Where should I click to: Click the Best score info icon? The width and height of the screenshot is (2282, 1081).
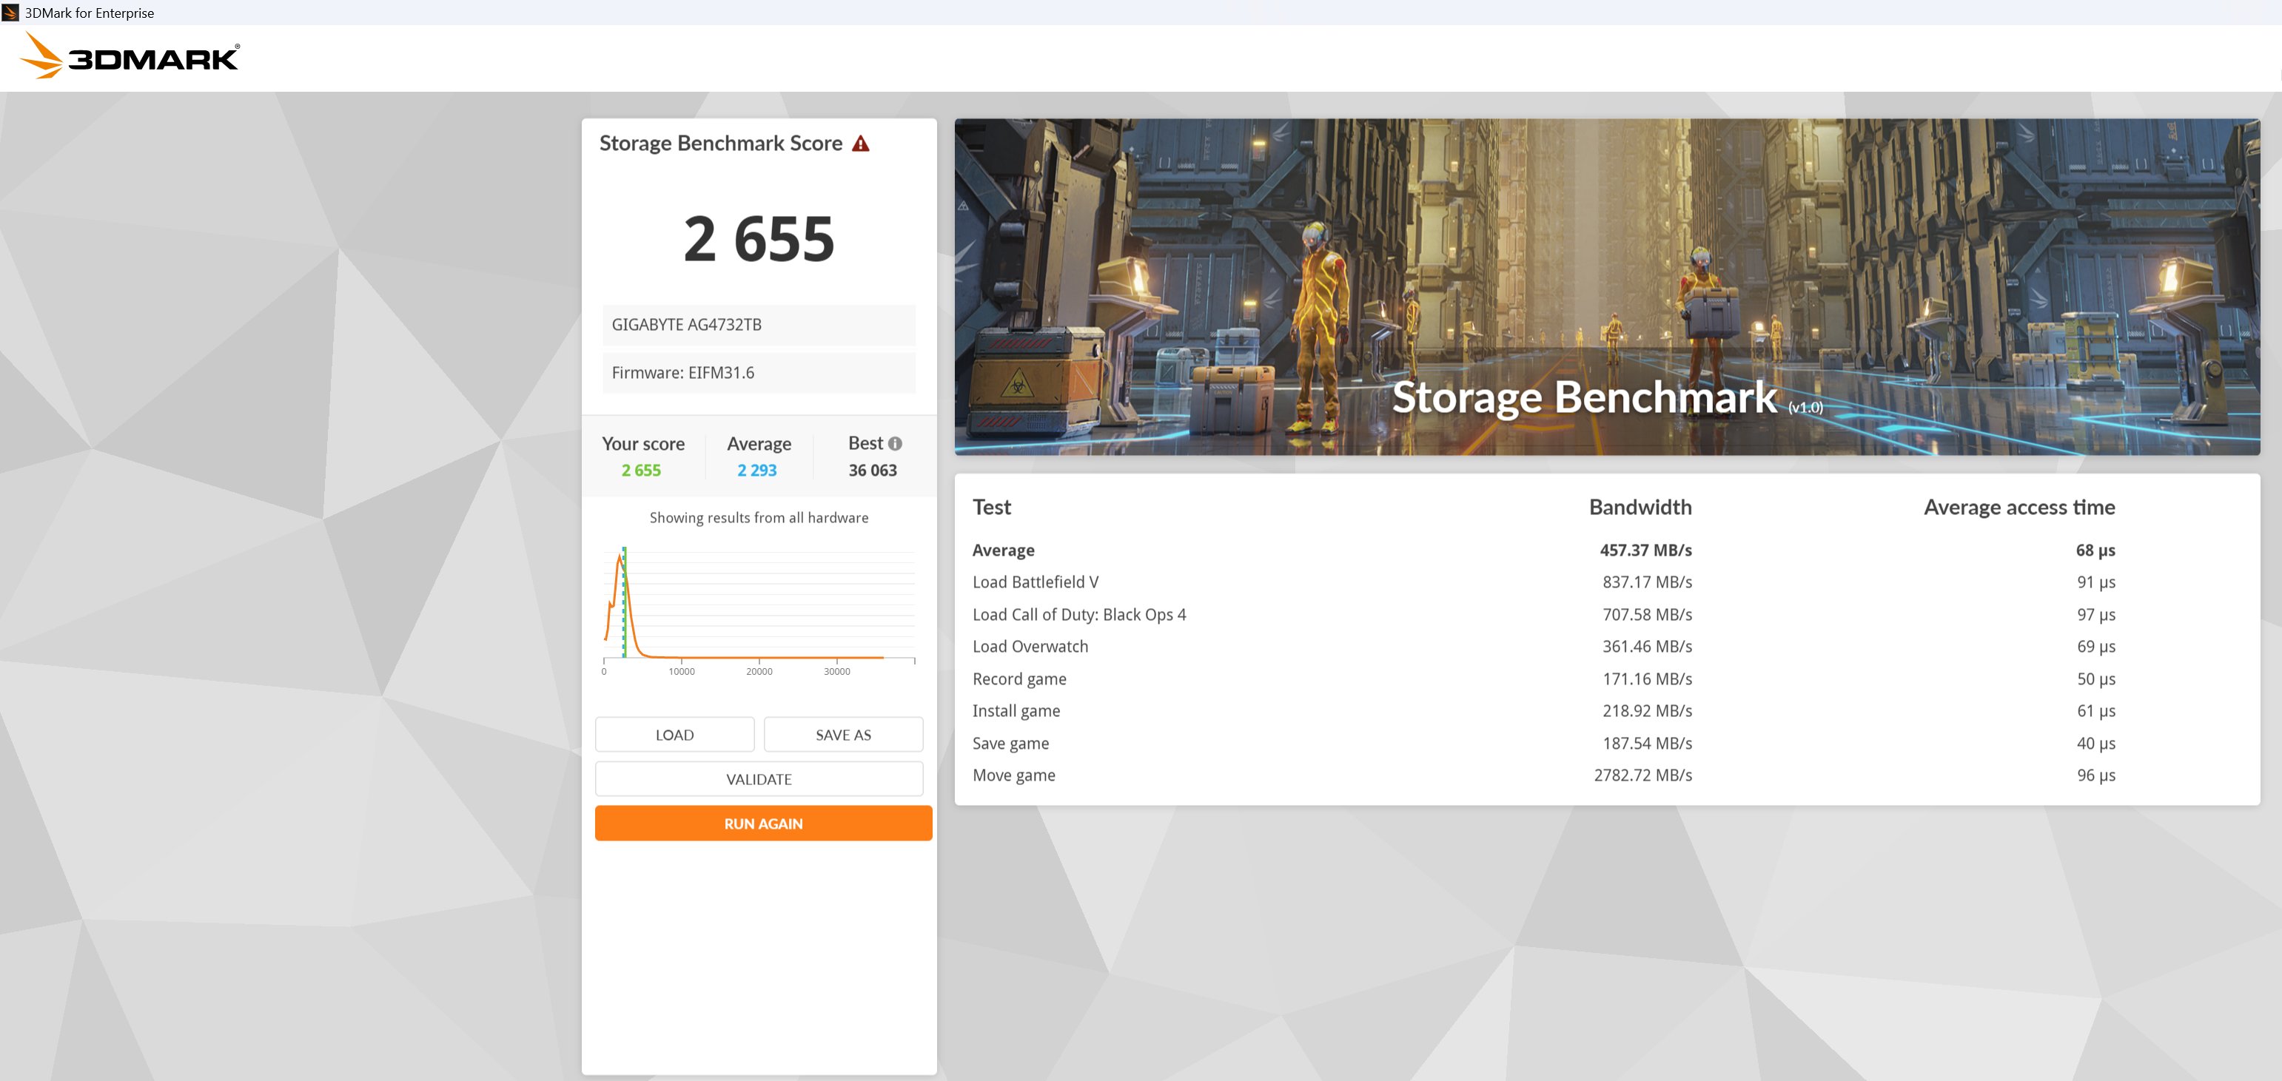[x=895, y=443]
